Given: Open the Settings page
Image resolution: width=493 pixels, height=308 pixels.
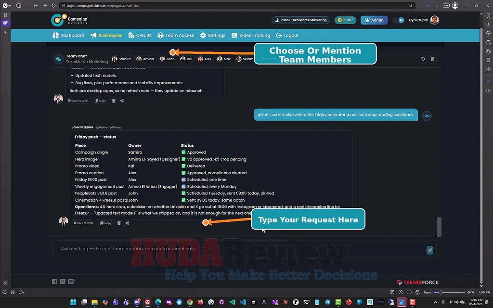Looking at the screenshot, I should pos(213,35).
